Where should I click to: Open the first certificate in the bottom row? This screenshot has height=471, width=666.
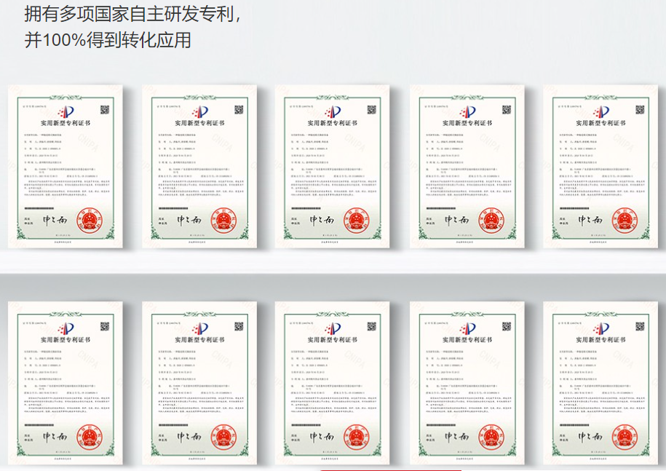pos(66,382)
